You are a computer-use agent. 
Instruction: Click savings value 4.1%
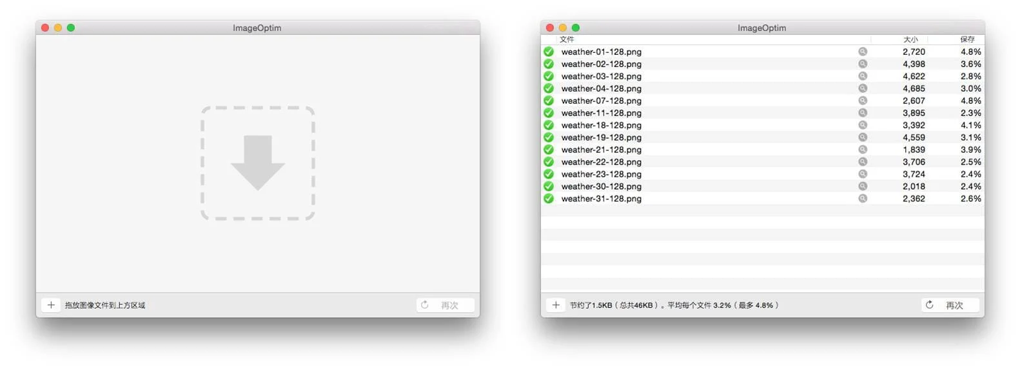(971, 125)
